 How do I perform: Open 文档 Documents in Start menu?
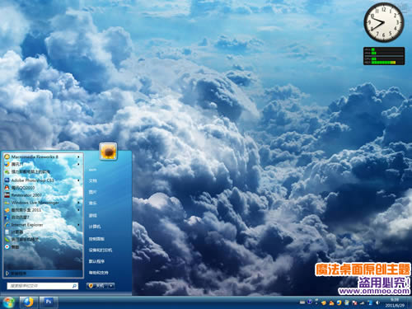pyautogui.click(x=93, y=180)
